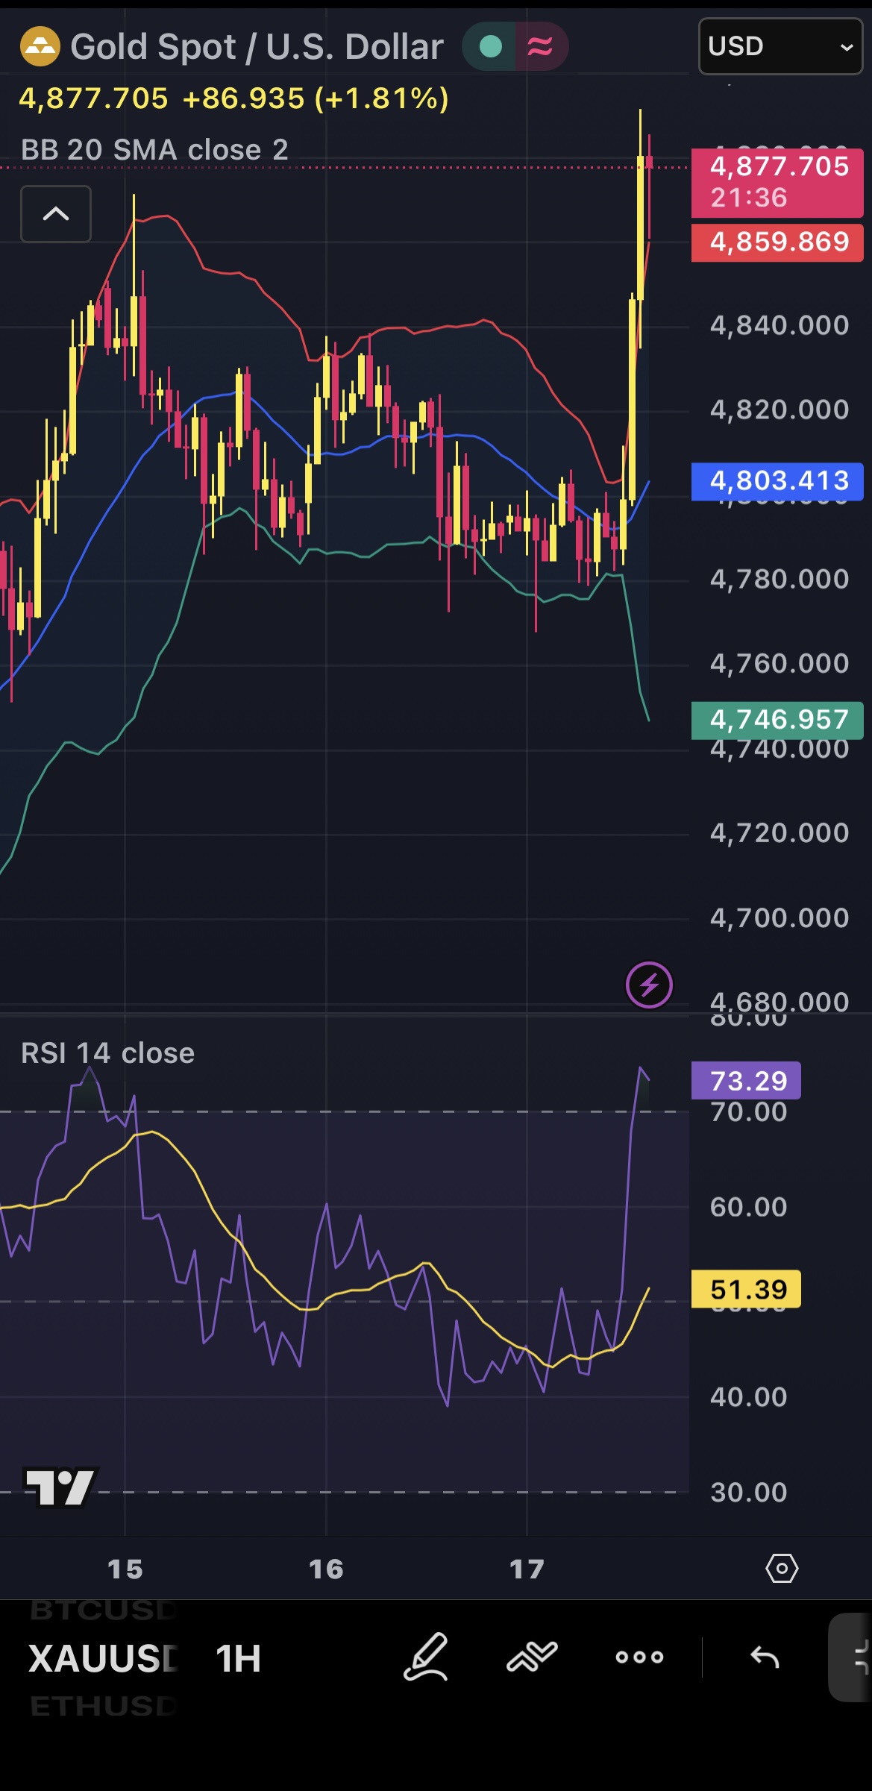The height and width of the screenshot is (1791, 872).
Task: Tap the TradingView logo
Action: [x=61, y=1487]
